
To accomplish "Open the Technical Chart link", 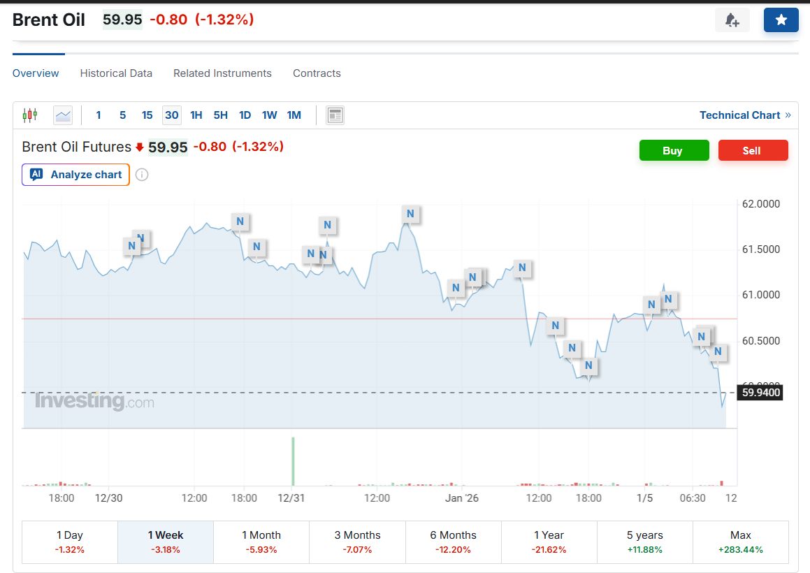I will click(x=744, y=115).
